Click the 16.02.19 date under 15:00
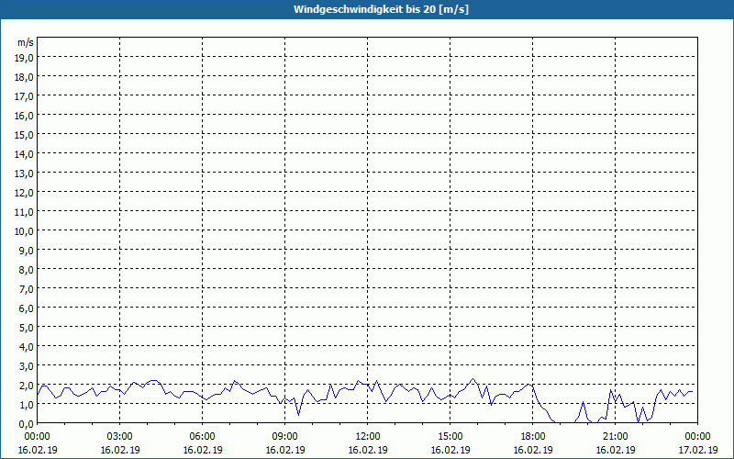Viewport: 734px width, 459px height. 450,450
